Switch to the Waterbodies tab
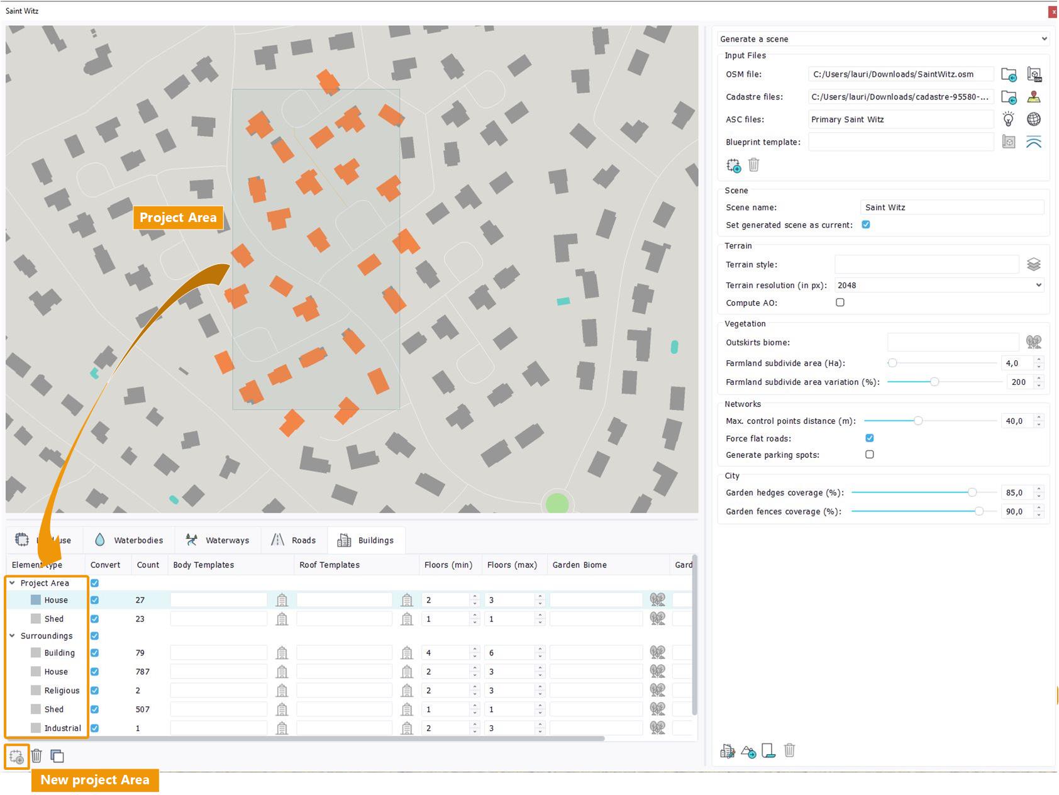 (129, 540)
